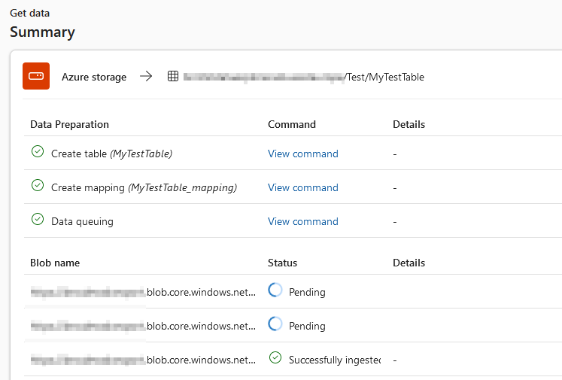Click the arrow icon after Azure storage

point(146,76)
